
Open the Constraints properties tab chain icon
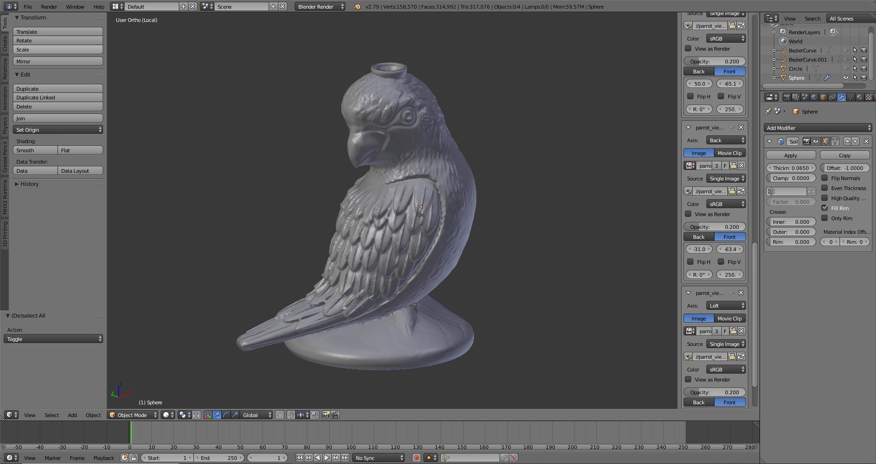[x=832, y=97]
